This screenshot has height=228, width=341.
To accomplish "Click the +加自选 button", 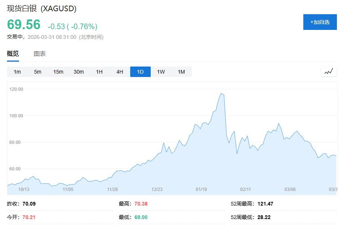I will 320,22.
